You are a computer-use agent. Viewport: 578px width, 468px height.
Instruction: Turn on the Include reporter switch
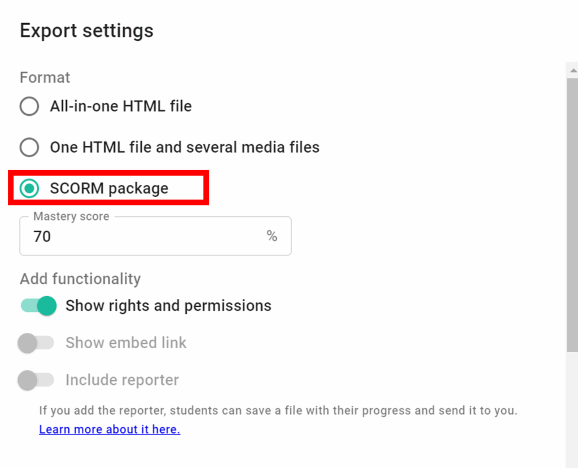coord(36,380)
